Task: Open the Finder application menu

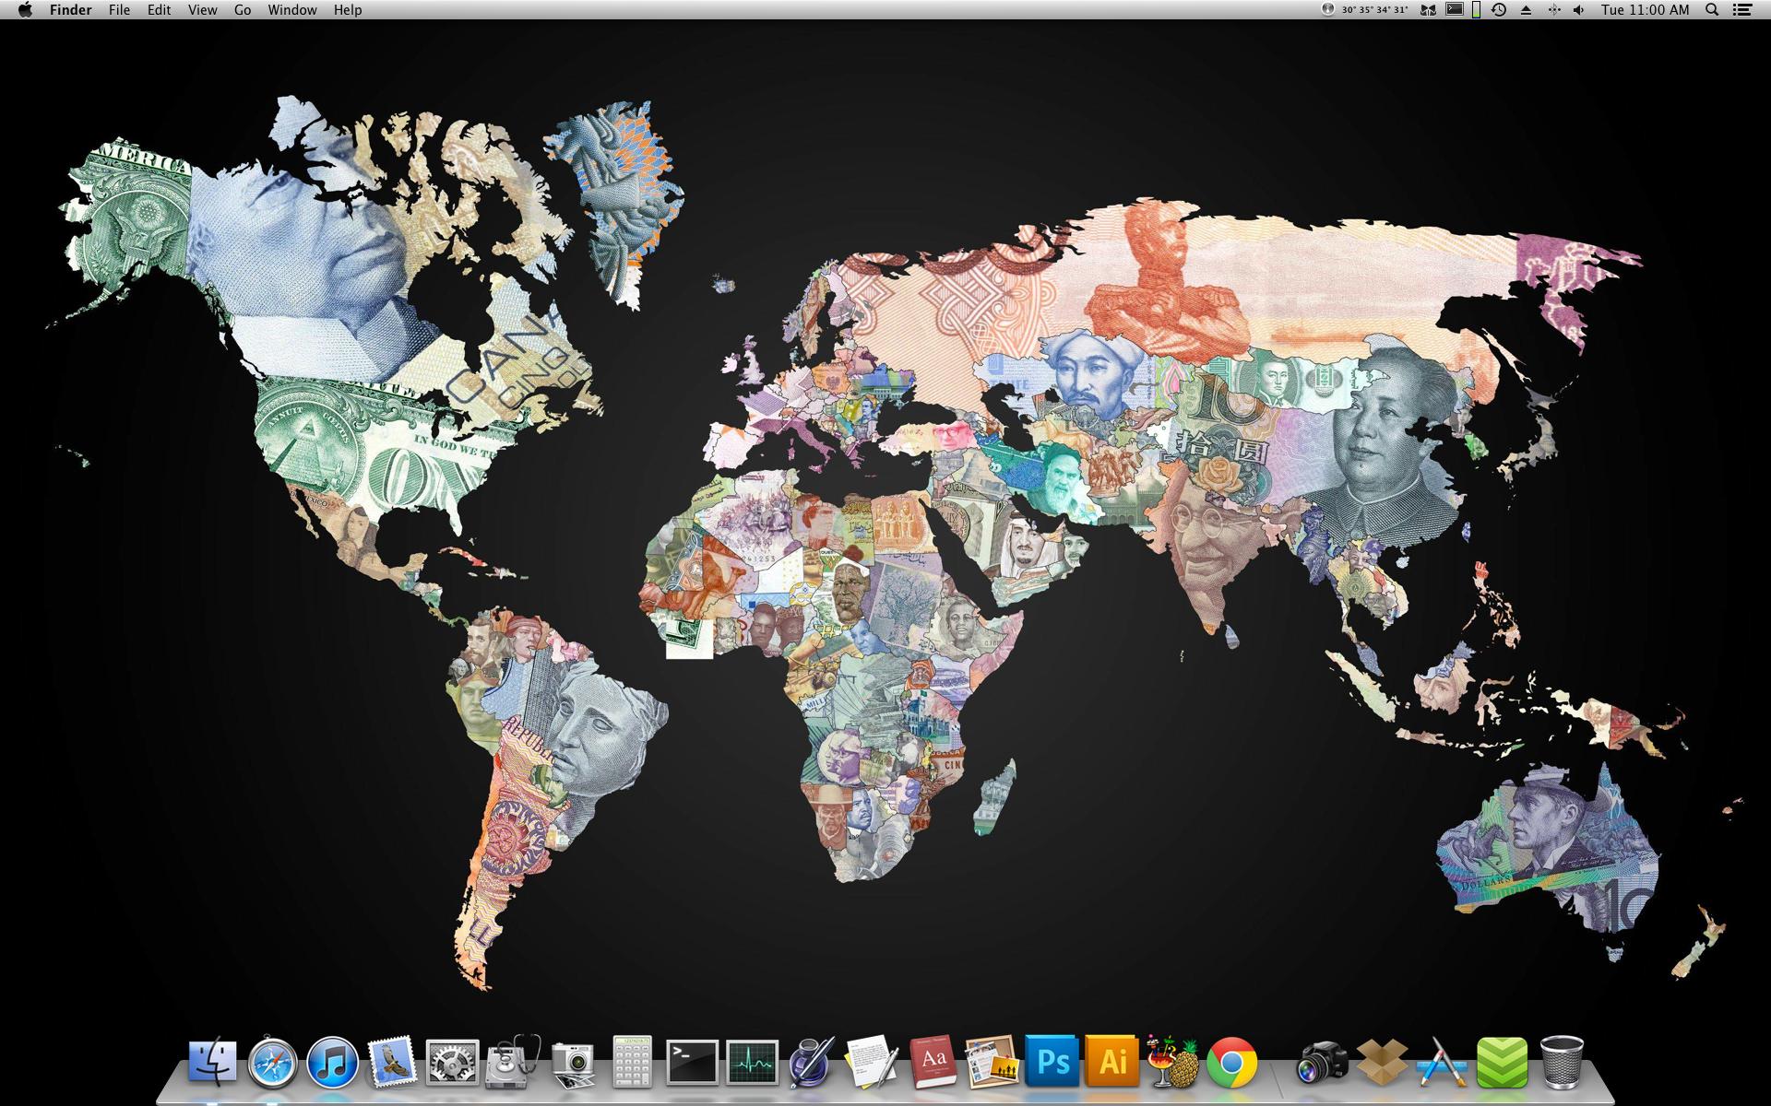Action: pos(70,10)
